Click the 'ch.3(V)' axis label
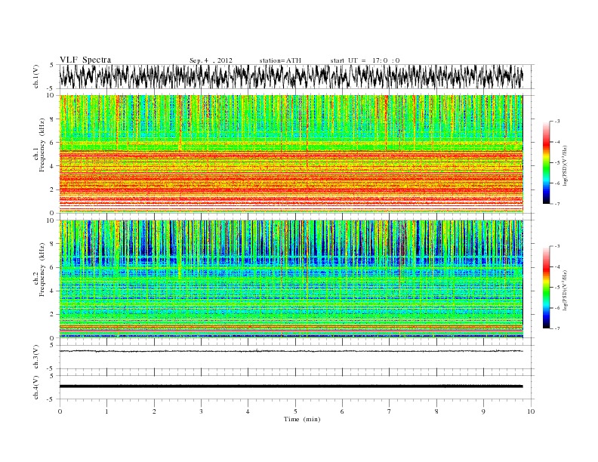 36,357
